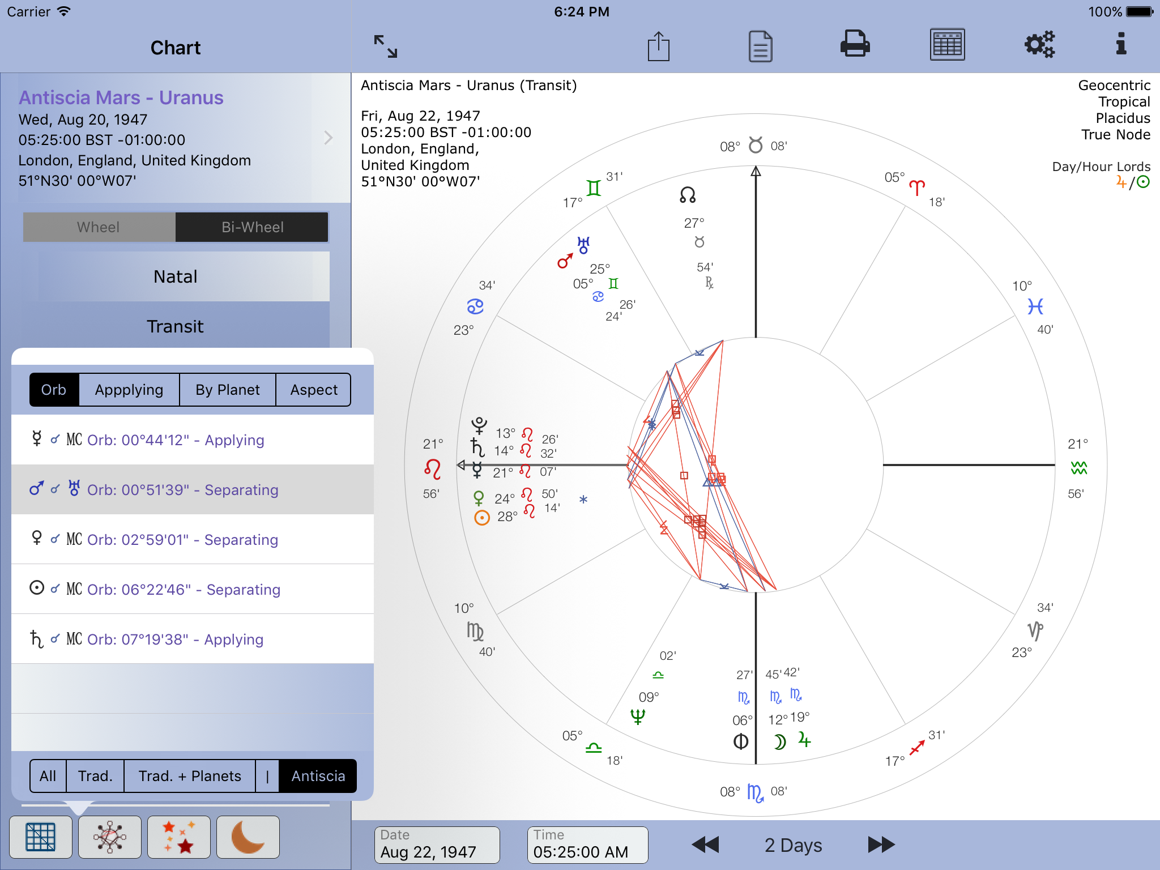Open the report document icon

759,45
